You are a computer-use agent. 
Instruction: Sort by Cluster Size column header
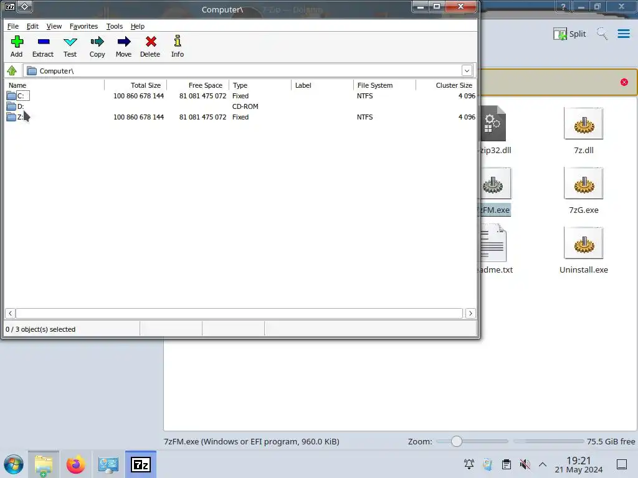point(446,85)
